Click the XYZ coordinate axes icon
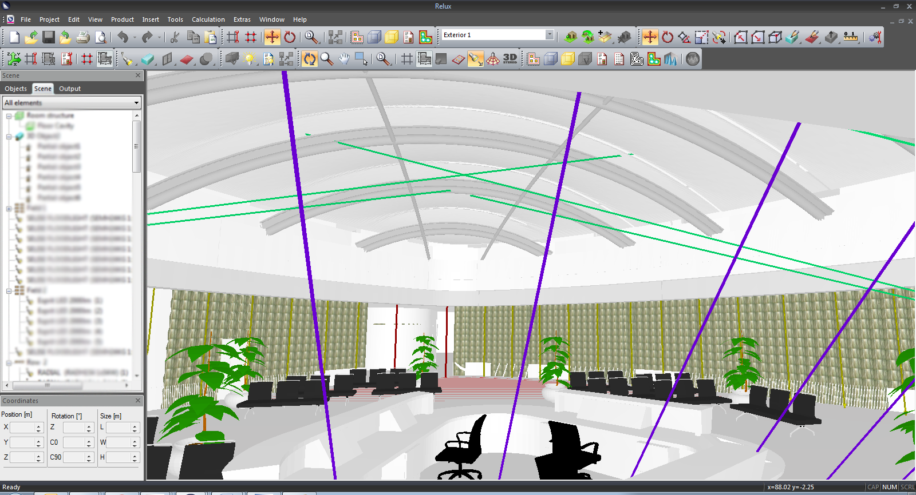916x495 pixels. (14, 59)
